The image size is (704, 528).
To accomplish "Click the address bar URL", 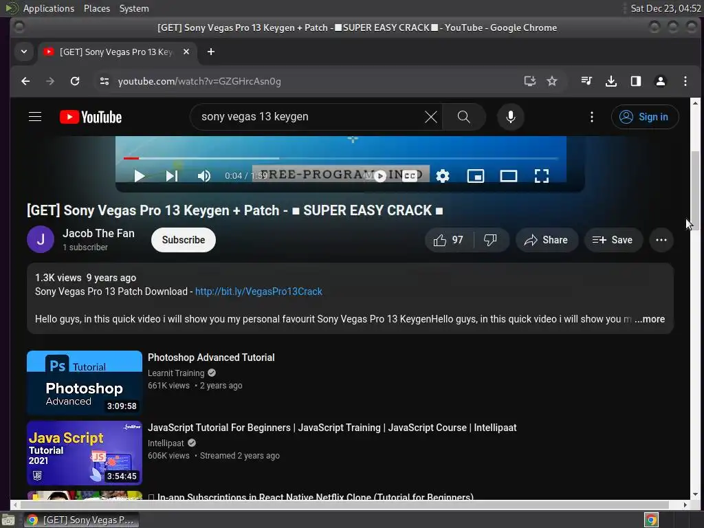I will 199,81.
